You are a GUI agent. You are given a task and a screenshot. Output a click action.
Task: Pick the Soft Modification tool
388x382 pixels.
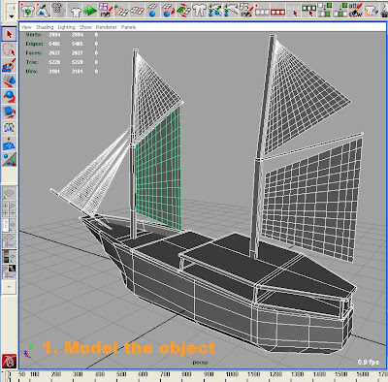pos(9,143)
